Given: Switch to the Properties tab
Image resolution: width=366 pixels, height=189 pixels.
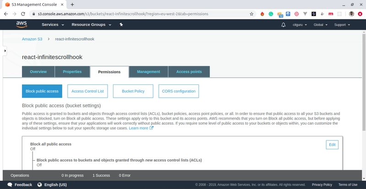Looking at the screenshot, I should [x=72, y=72].
